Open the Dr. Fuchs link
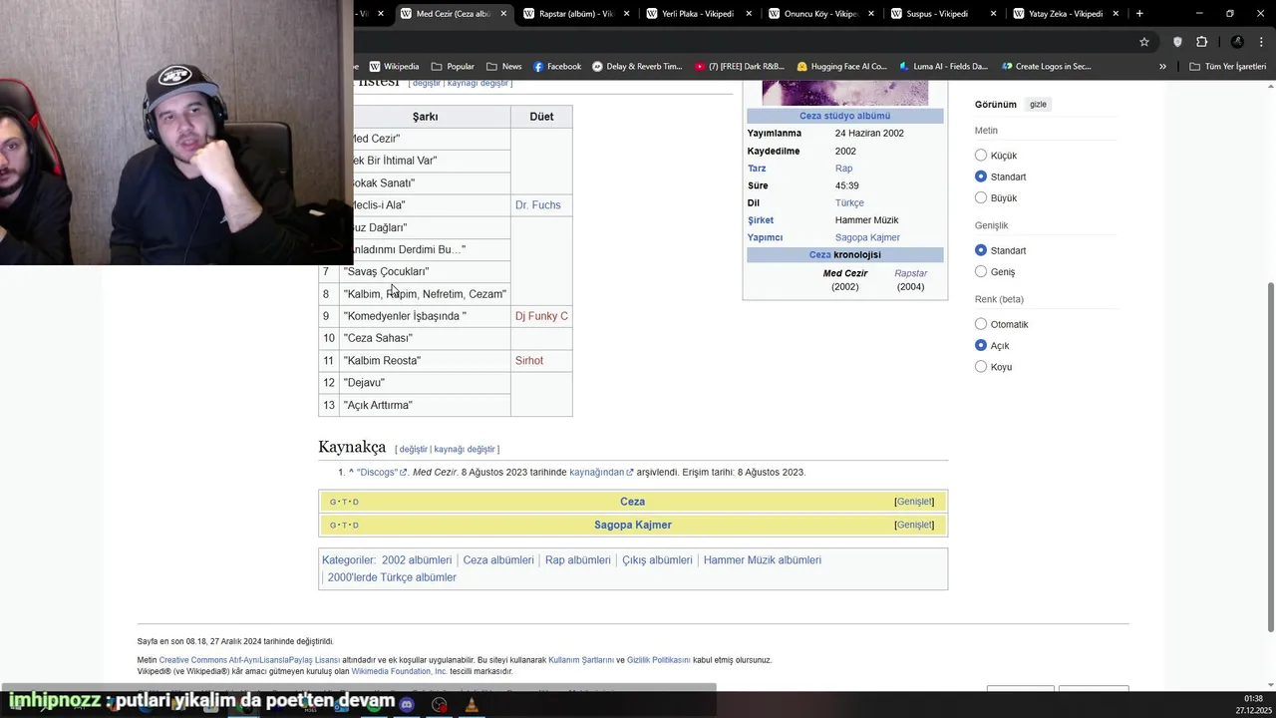Viewport: 1276px width, 718px height. coord(537,205)
